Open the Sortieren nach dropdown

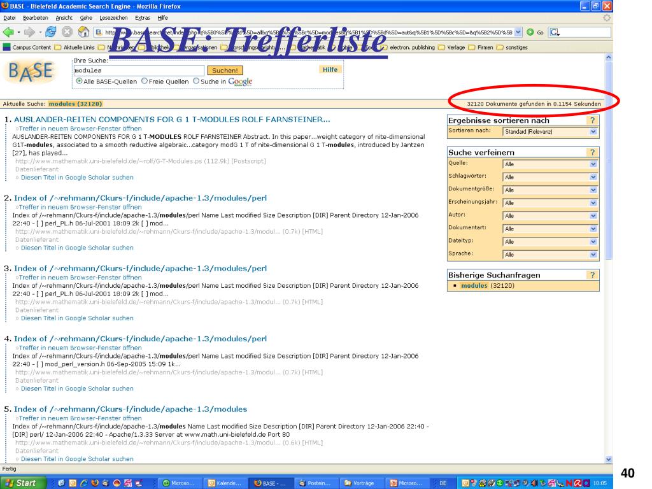550,131
